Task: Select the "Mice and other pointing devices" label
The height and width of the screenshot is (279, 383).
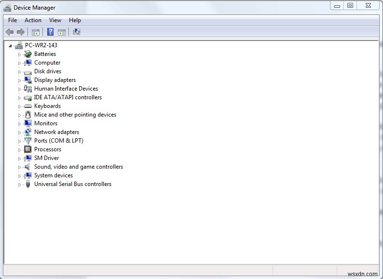Action: [x=75, y=115]
